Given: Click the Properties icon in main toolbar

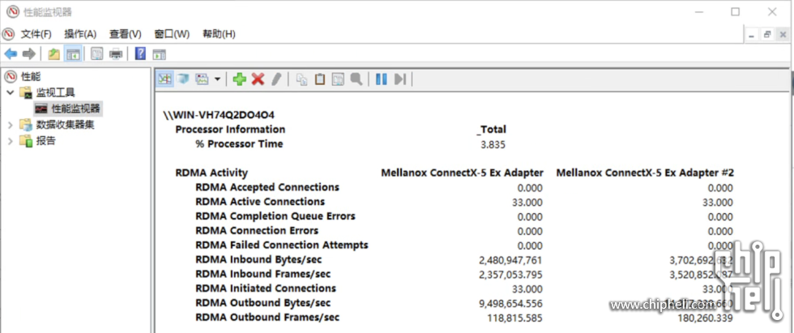Looking at the screenshot, I should (x=96, y=53).
